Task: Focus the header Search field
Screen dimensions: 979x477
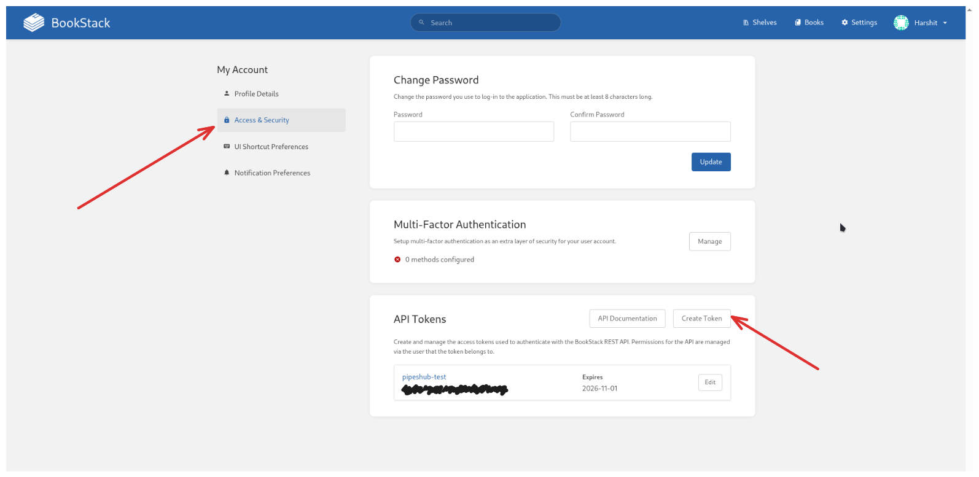Action: 485,23
